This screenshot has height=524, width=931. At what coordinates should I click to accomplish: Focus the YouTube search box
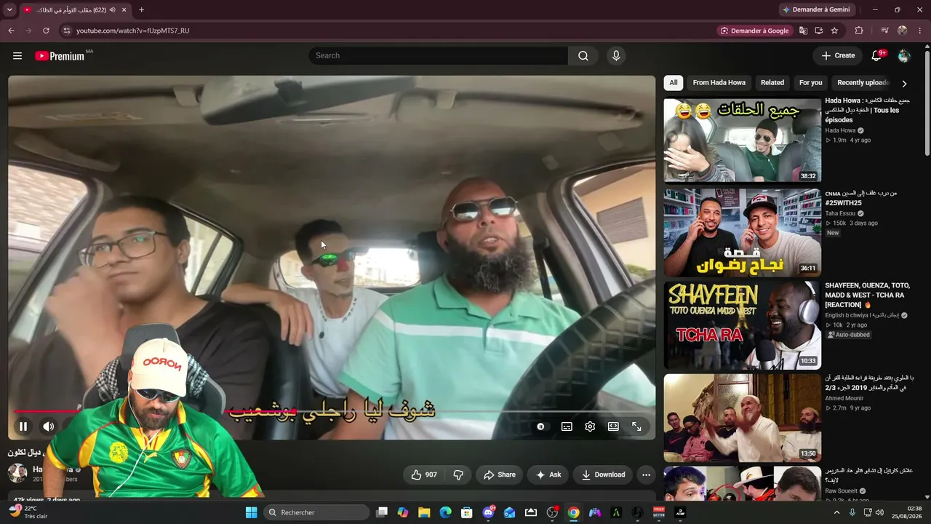(x=439, y=55)
